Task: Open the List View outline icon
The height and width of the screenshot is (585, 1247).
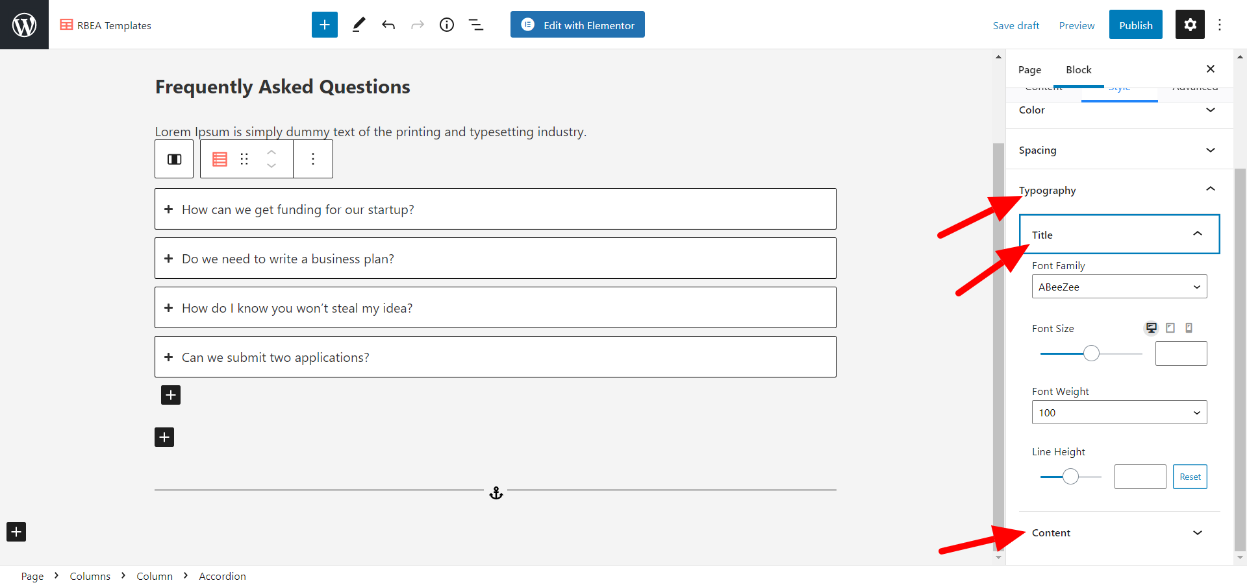Action: point(476,25)
